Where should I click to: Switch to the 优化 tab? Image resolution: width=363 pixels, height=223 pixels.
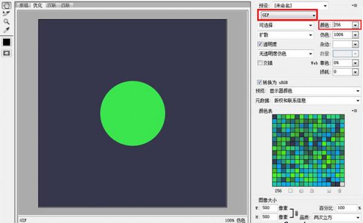click(38, 5)
